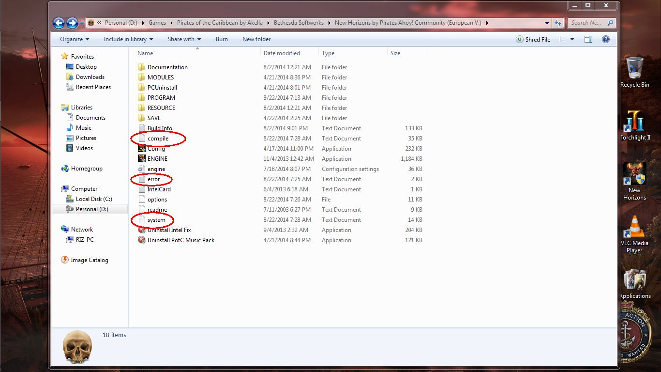Open Recycle Bin desktop icon
Image resolution: width=661 pixels, height=372 pixels.
(635, 68)
